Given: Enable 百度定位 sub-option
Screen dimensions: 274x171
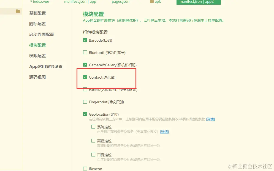Looking at the screenshot, I should 94,155.
